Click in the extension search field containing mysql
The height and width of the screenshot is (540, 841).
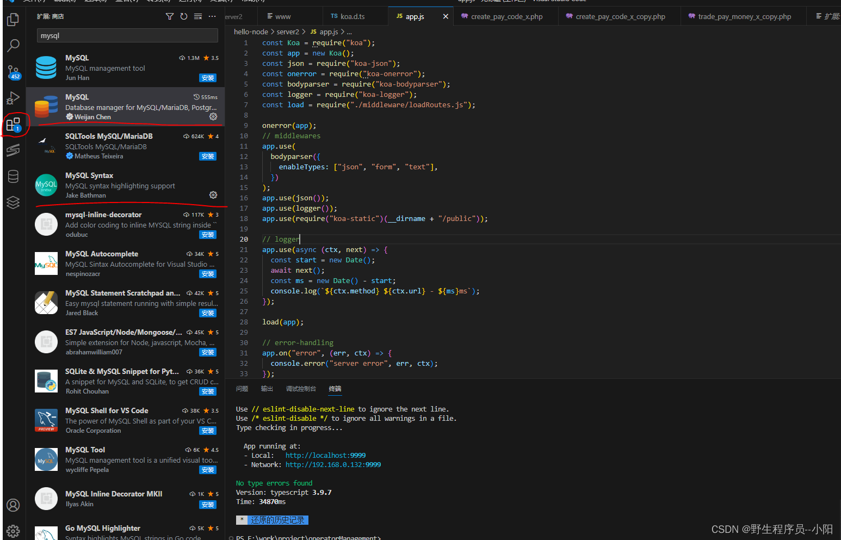pyautogui.click(x=127, y=35)
